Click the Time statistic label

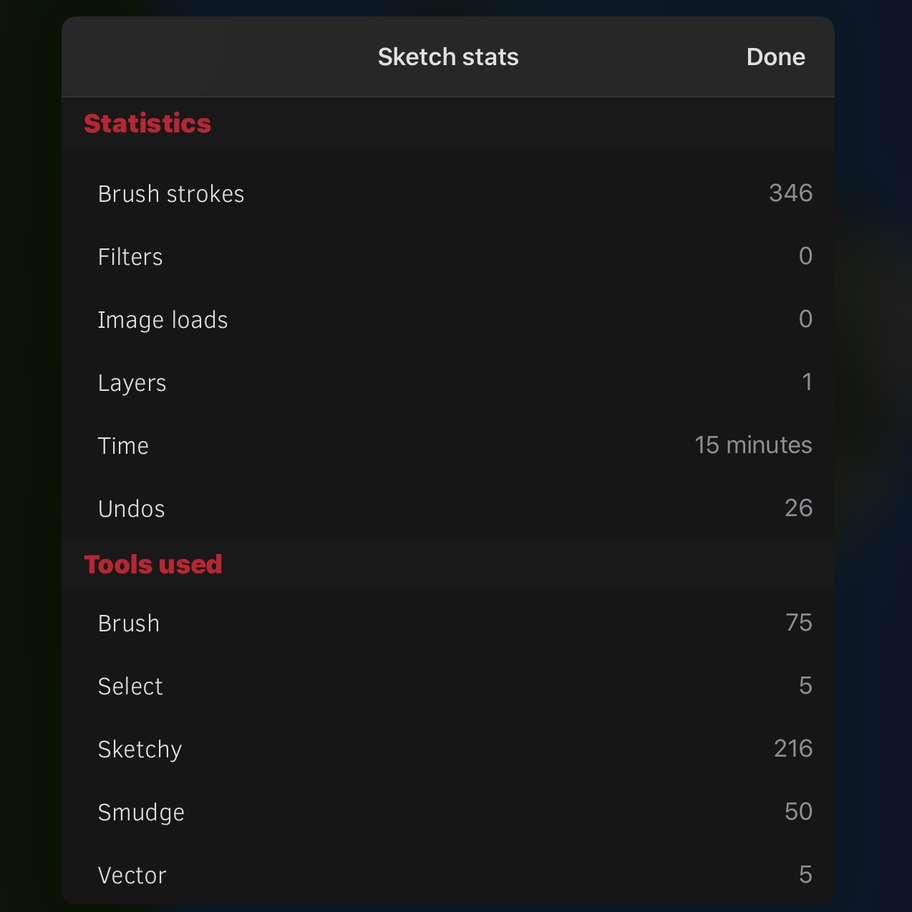coord(123,446)
